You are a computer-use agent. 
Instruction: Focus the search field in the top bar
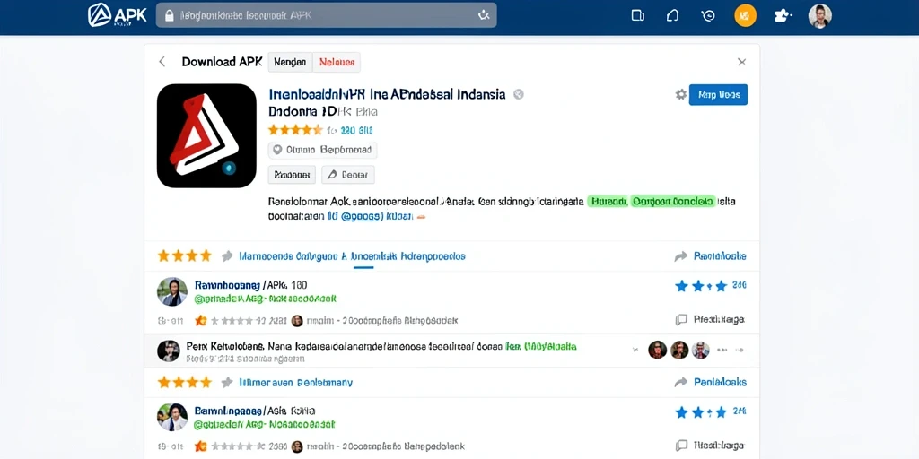[326, 15]
